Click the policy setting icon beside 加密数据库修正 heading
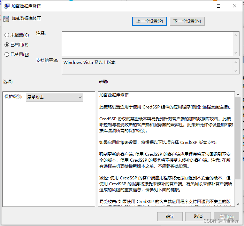The width and height of the screenshot is (244, 226). pos(6,19)
